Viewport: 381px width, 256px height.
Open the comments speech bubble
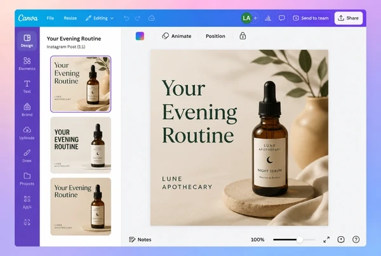point(281,18)
